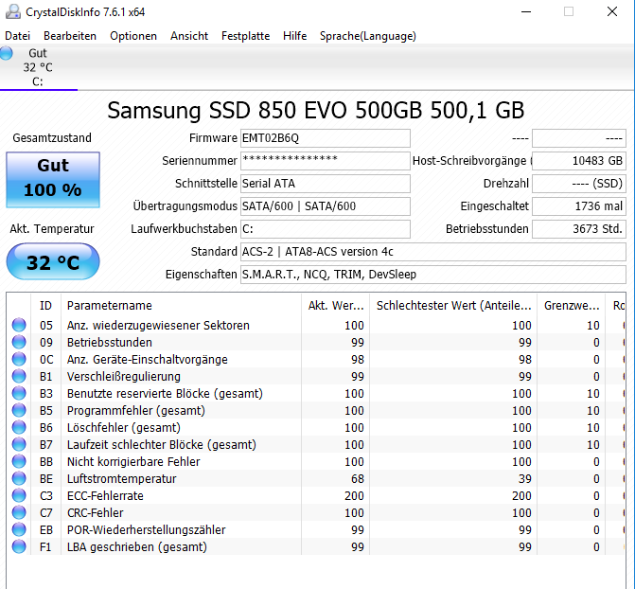The width and height of the screenshot is (635, 589).
Task: Click status icon of row B7 Laufzeit schlechter Blöcke
Action: [19, 444]
